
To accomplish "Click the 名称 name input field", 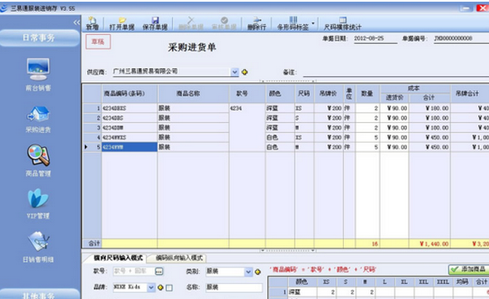I will point(234,287).
